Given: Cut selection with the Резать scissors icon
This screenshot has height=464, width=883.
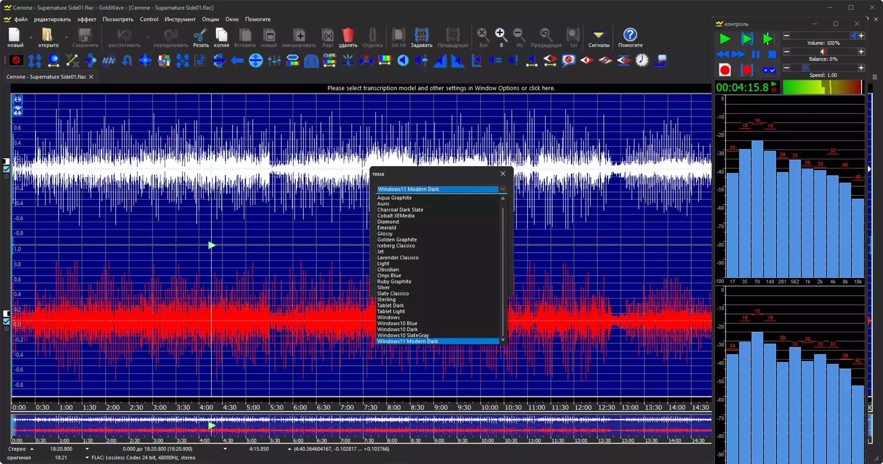Looking at the screenshot, I should [200, 37].
